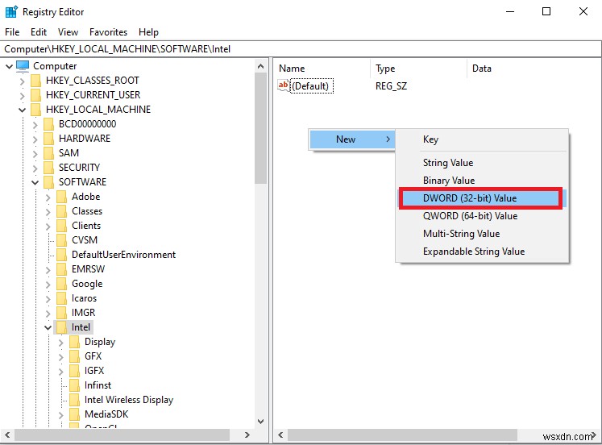Choose Binary Value in the submenu

click(x=482, y=181)
